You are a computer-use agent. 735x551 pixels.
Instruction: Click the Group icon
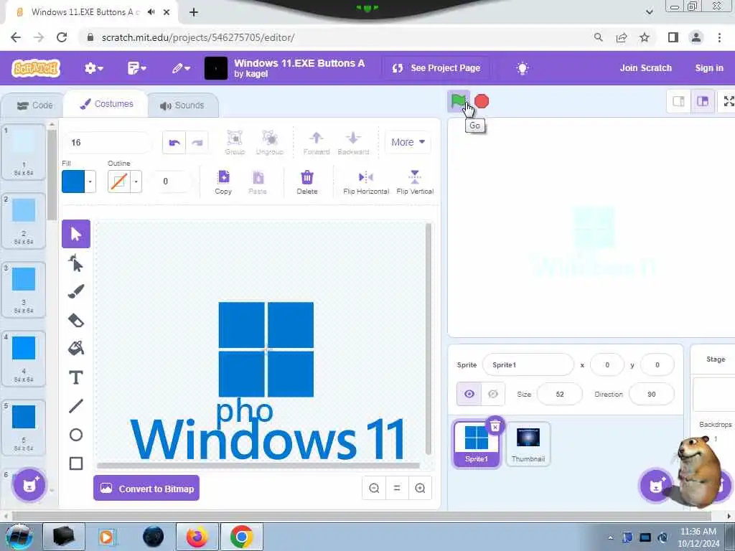click(235, 143)
